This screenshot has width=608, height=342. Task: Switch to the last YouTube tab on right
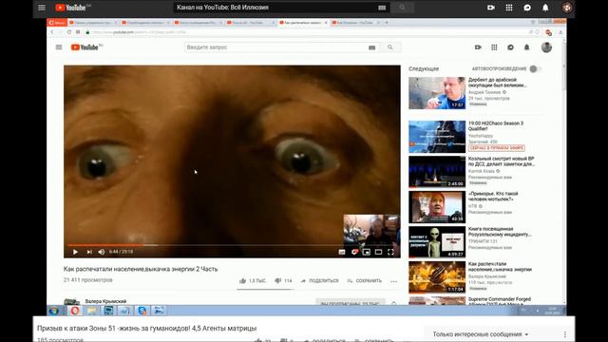(x=355, y=23)
